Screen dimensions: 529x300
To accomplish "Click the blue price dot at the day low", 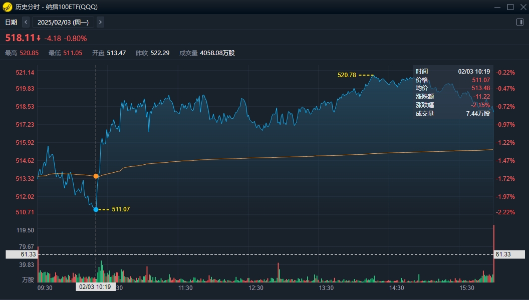I will pos(96,209).
